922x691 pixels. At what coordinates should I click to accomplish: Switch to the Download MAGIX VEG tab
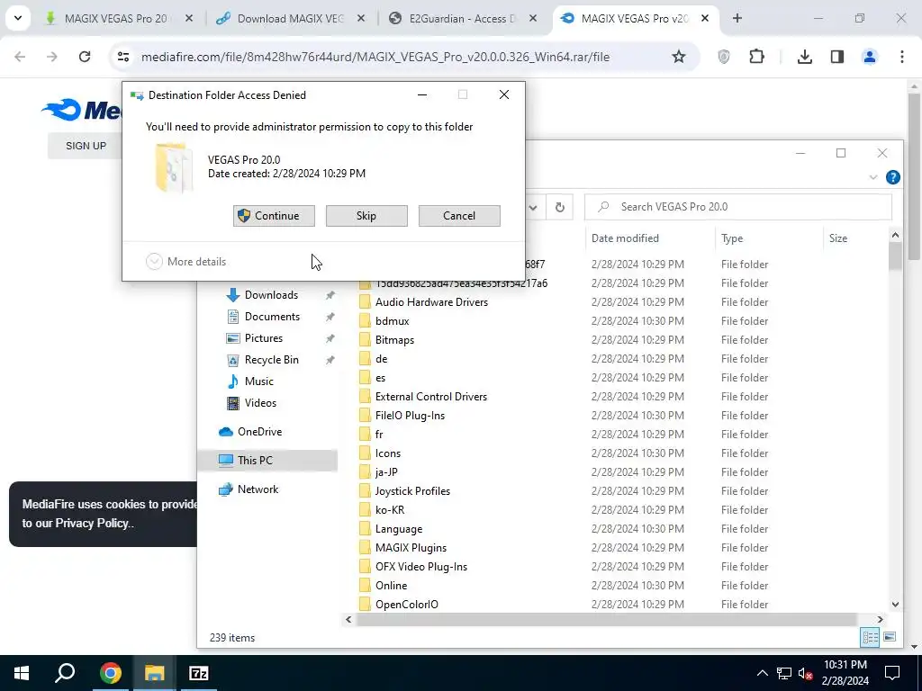click(289, 19)
